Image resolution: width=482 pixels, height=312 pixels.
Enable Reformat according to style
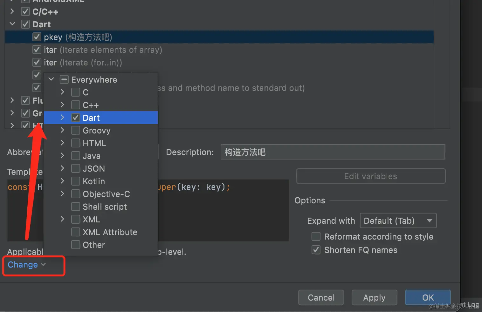(316, 237)
